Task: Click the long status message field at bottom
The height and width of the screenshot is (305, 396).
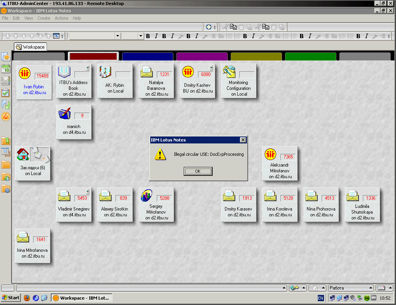Action: click(x=151, y=288)
